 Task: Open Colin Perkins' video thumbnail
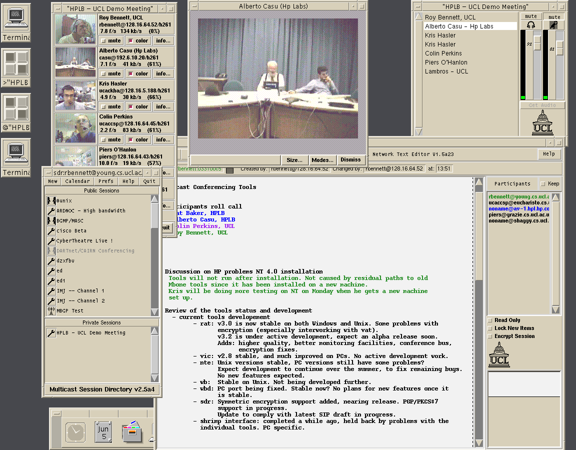[75, 128]
